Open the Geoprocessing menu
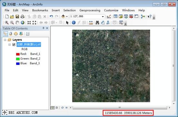 (90, 10)
